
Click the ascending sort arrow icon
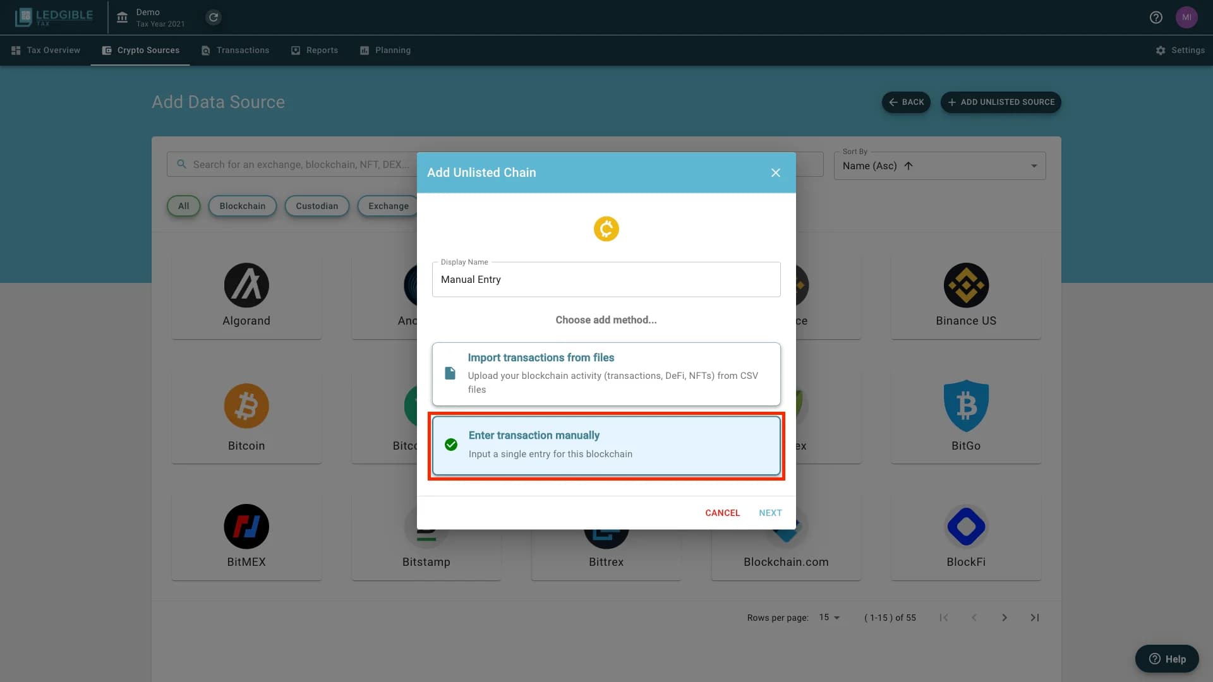click(908, 165)
